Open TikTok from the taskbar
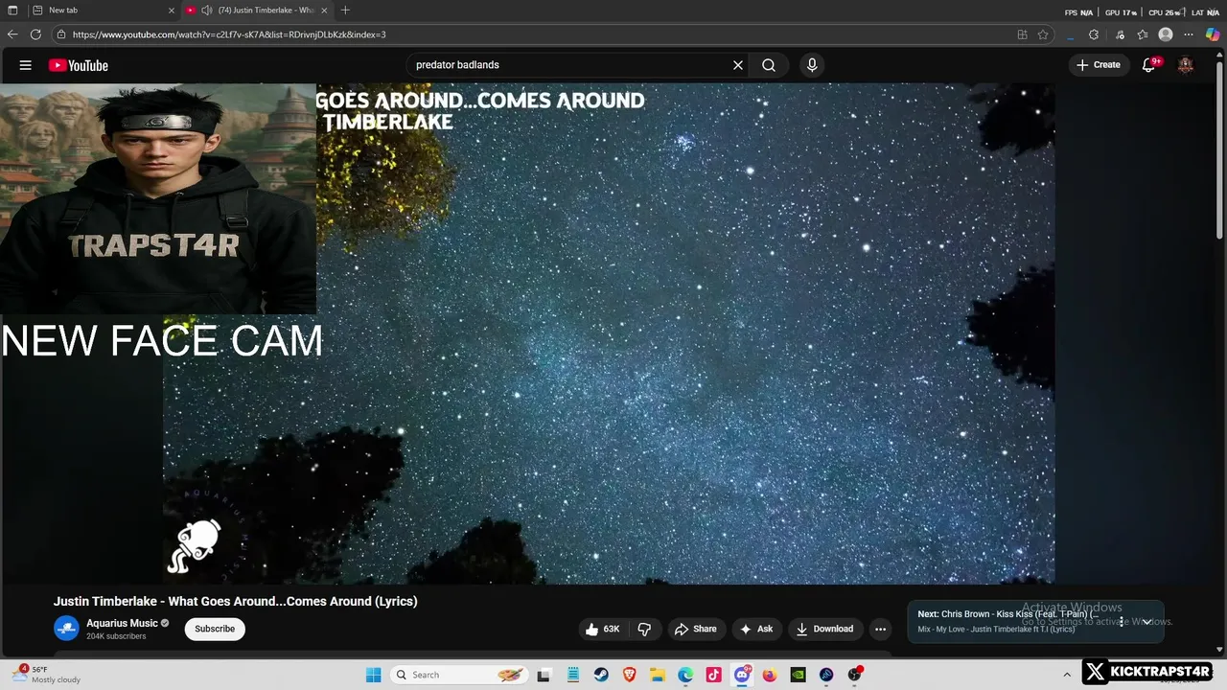The image size is (1227, 690). pos(713,675)
